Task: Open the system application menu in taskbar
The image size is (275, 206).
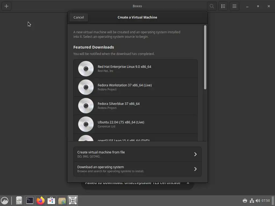Action: click(5, 201)
